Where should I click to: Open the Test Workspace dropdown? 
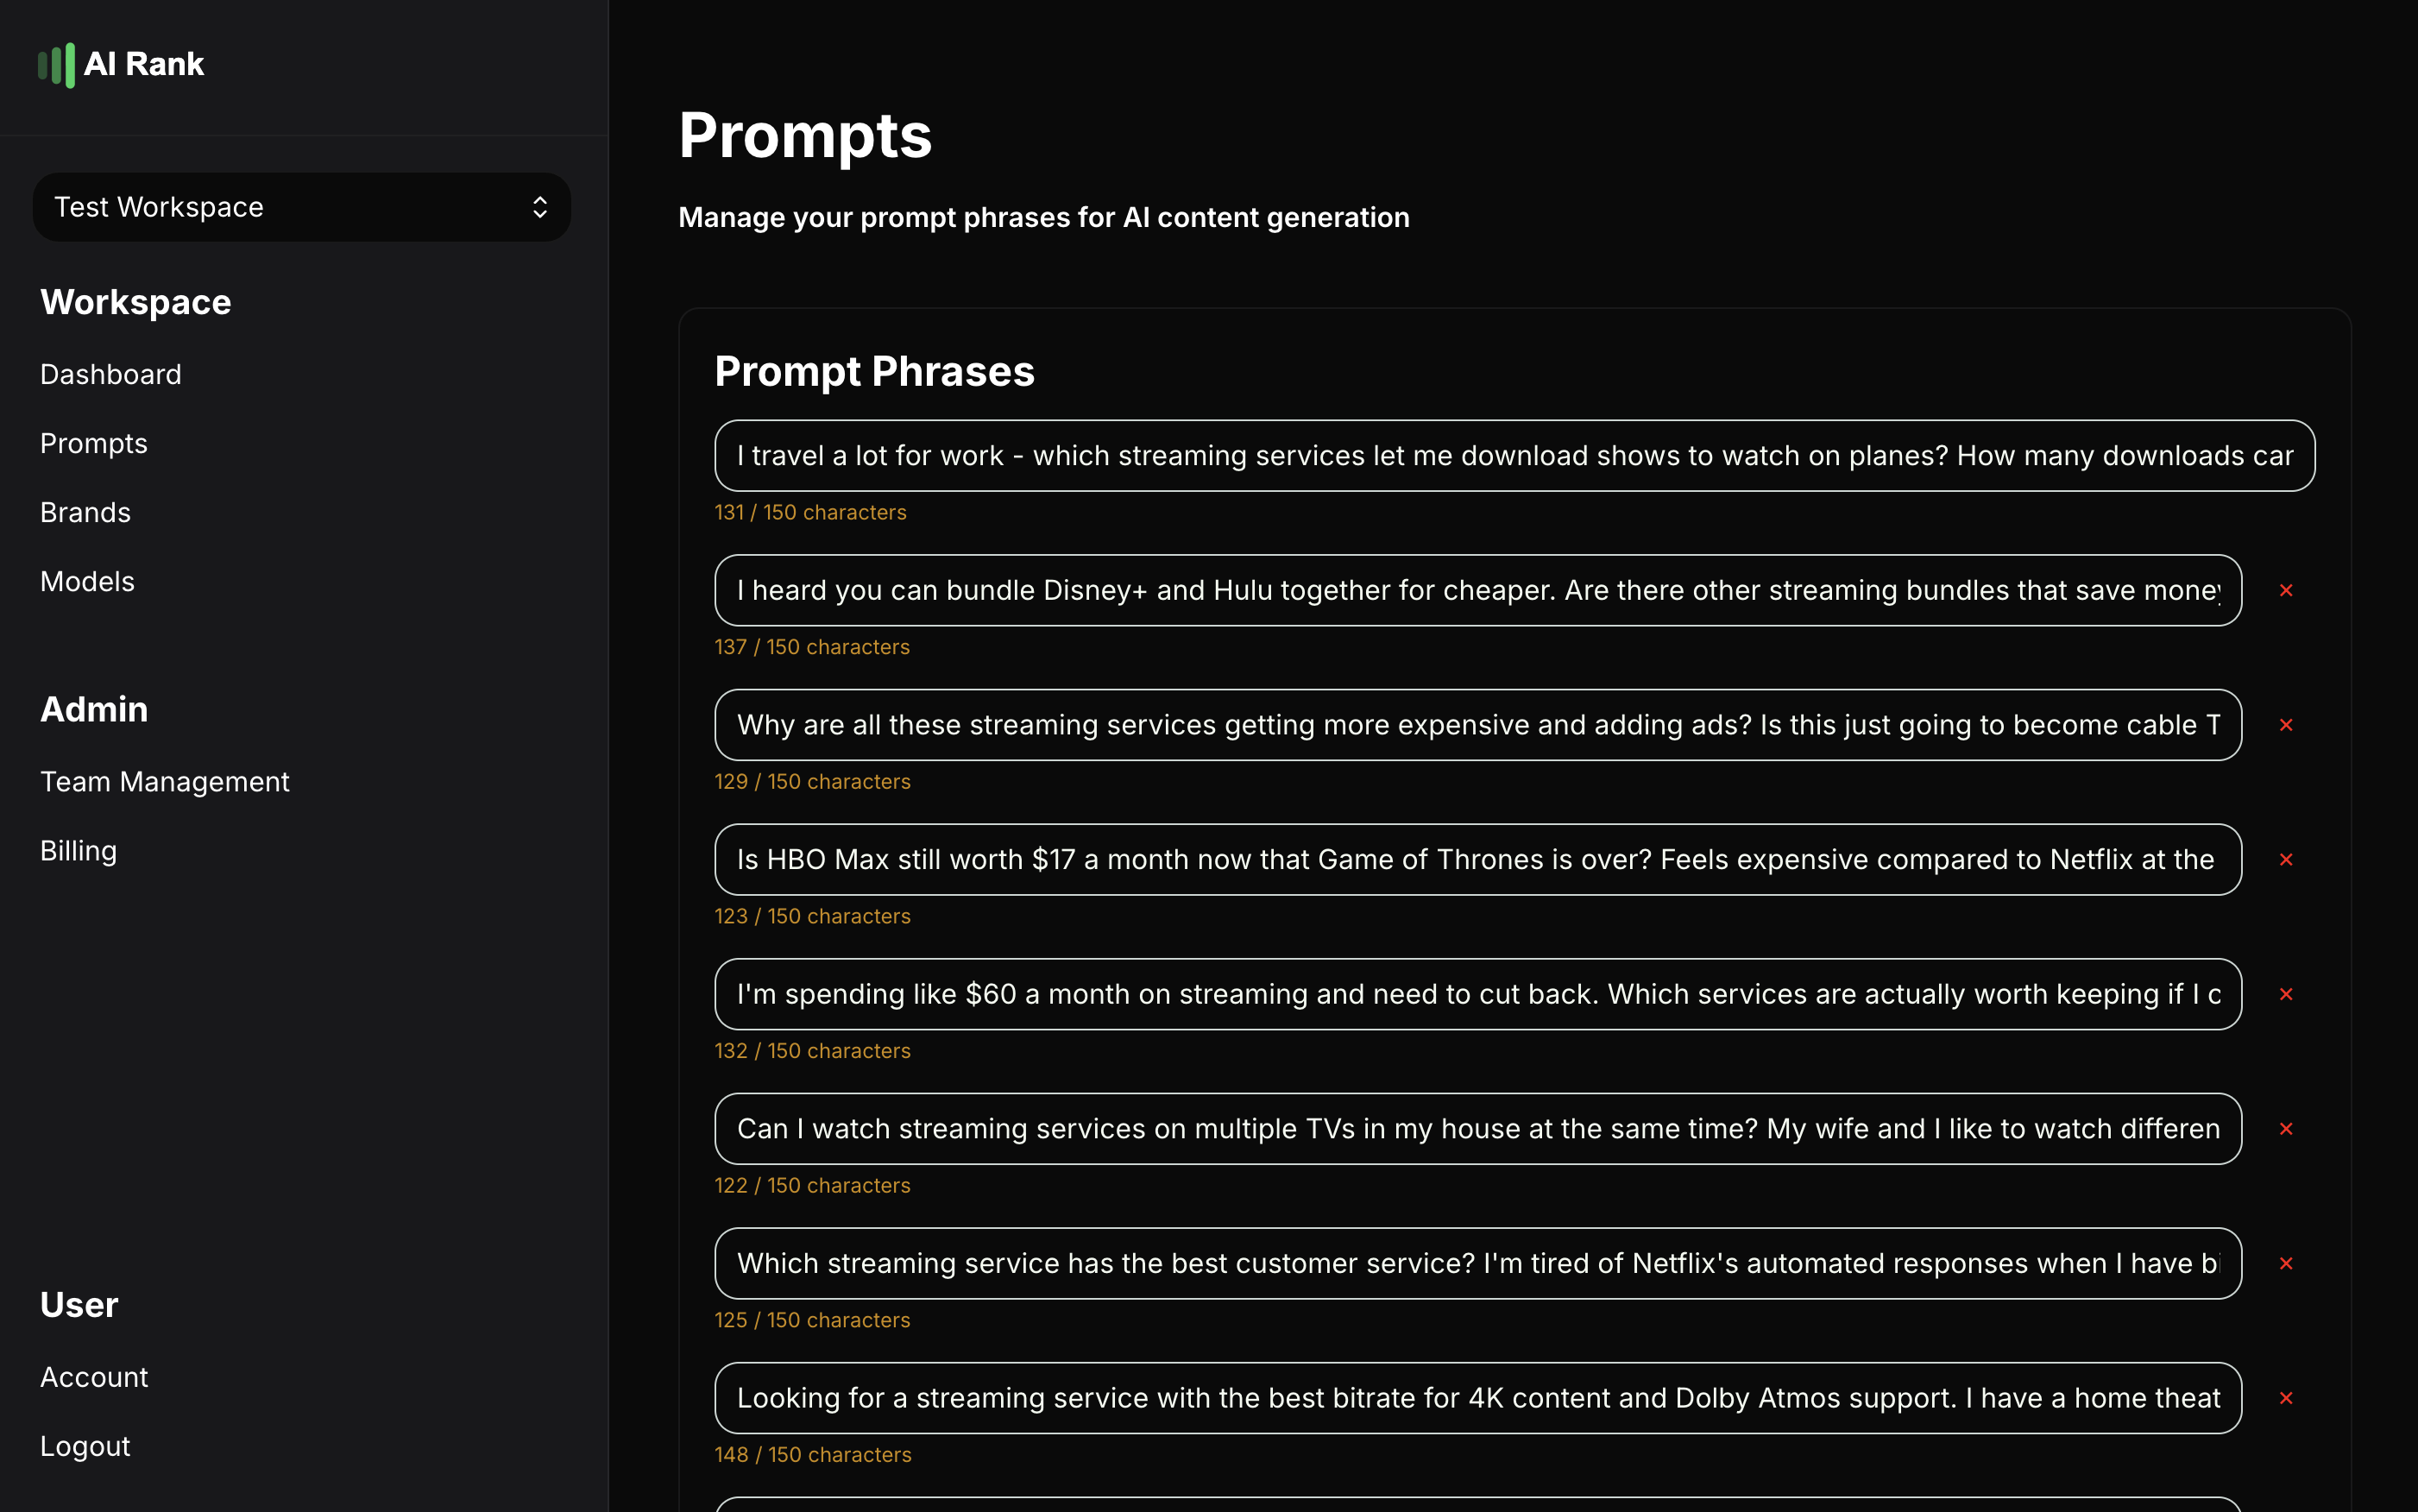301,207
